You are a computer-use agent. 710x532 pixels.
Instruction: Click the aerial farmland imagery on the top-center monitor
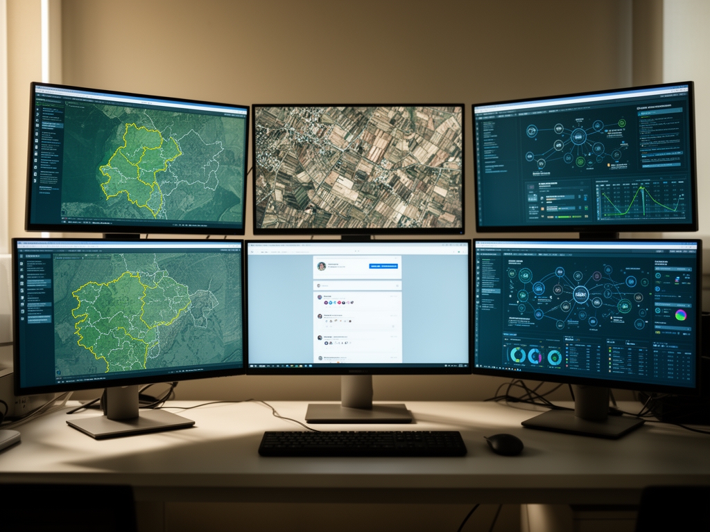(358, 168)
